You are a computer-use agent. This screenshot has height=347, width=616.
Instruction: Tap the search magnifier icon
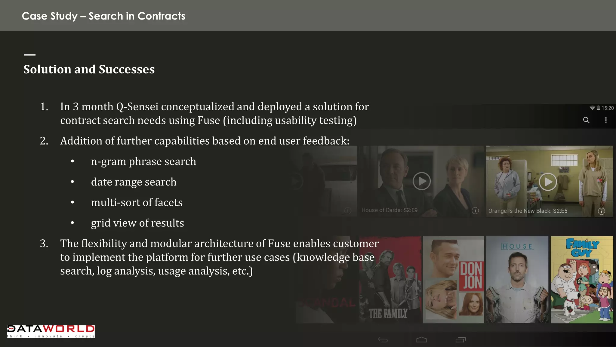pos(586,120)
